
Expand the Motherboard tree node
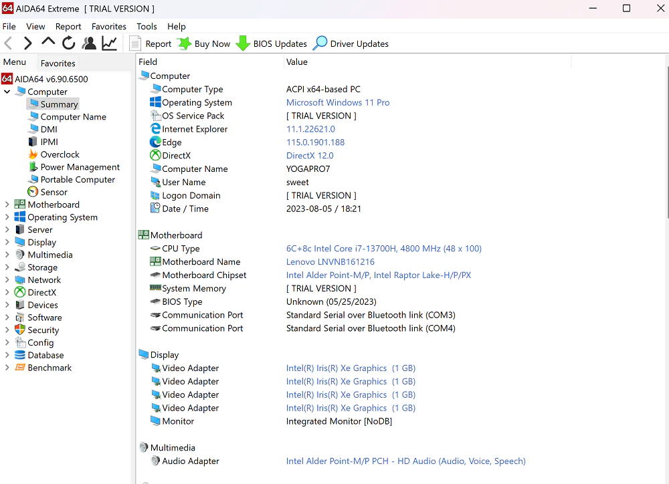(x=7, y=205)
